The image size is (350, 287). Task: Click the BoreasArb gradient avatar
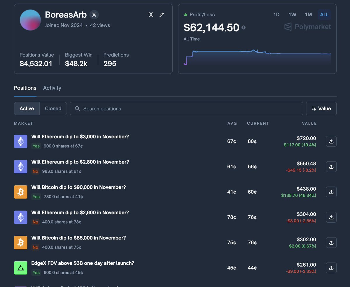coord(30,20)
